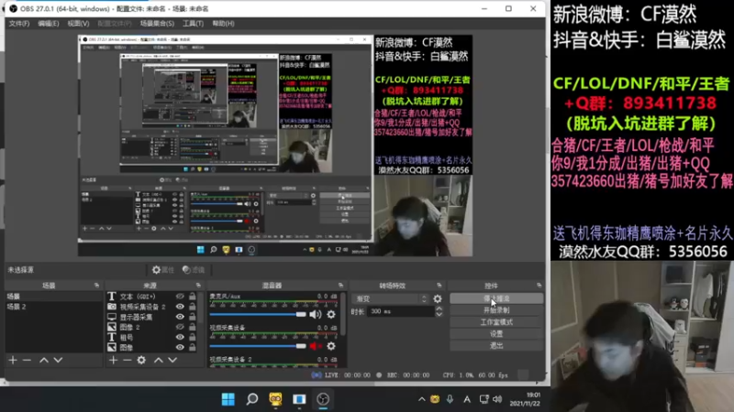
Task: Toggle the lock on 租号 source
Action: click(x=193, y=337)
